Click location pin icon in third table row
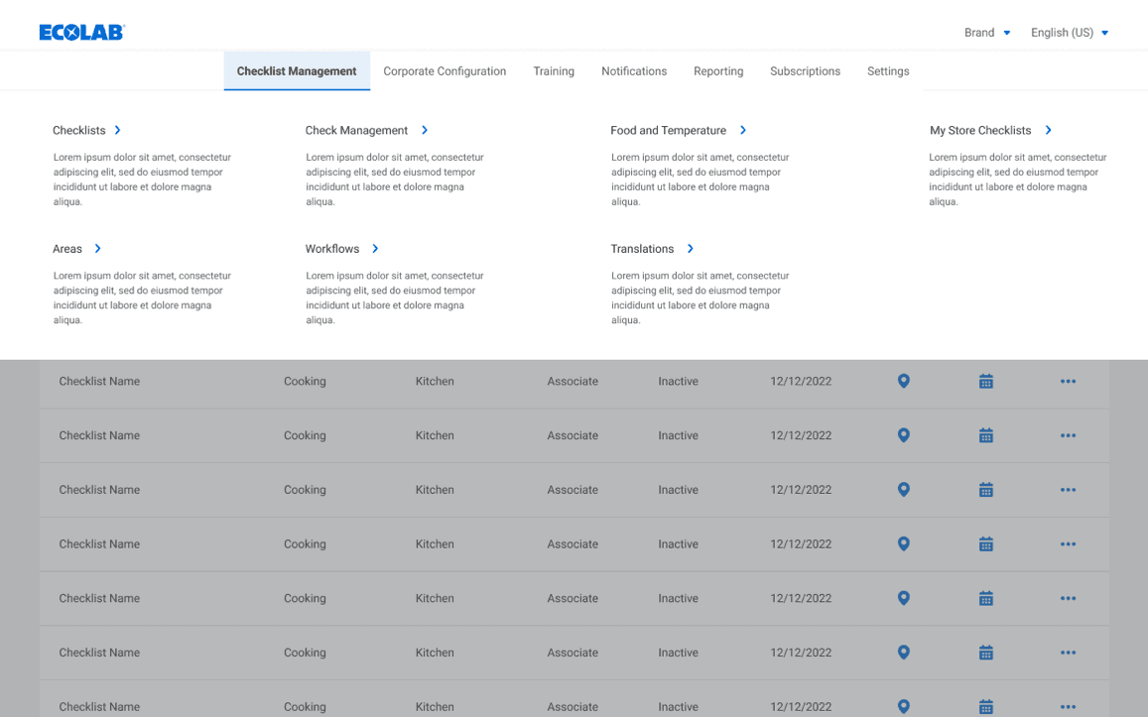 904,490
